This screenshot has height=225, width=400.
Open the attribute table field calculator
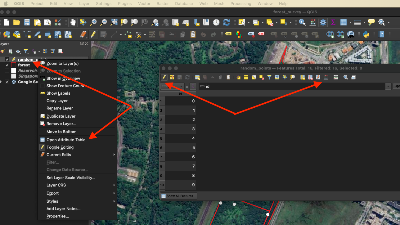click(x=326, y=77)
